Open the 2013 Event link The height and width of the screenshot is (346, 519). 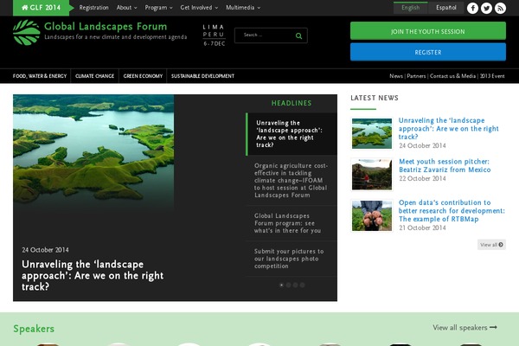tap(492, 76)
